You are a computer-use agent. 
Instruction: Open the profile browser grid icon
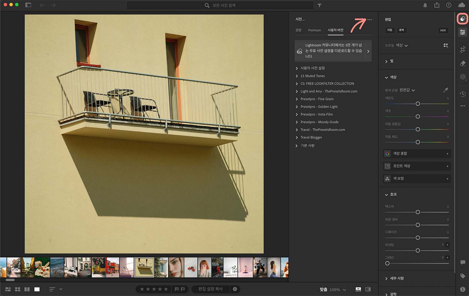(446, 45)
